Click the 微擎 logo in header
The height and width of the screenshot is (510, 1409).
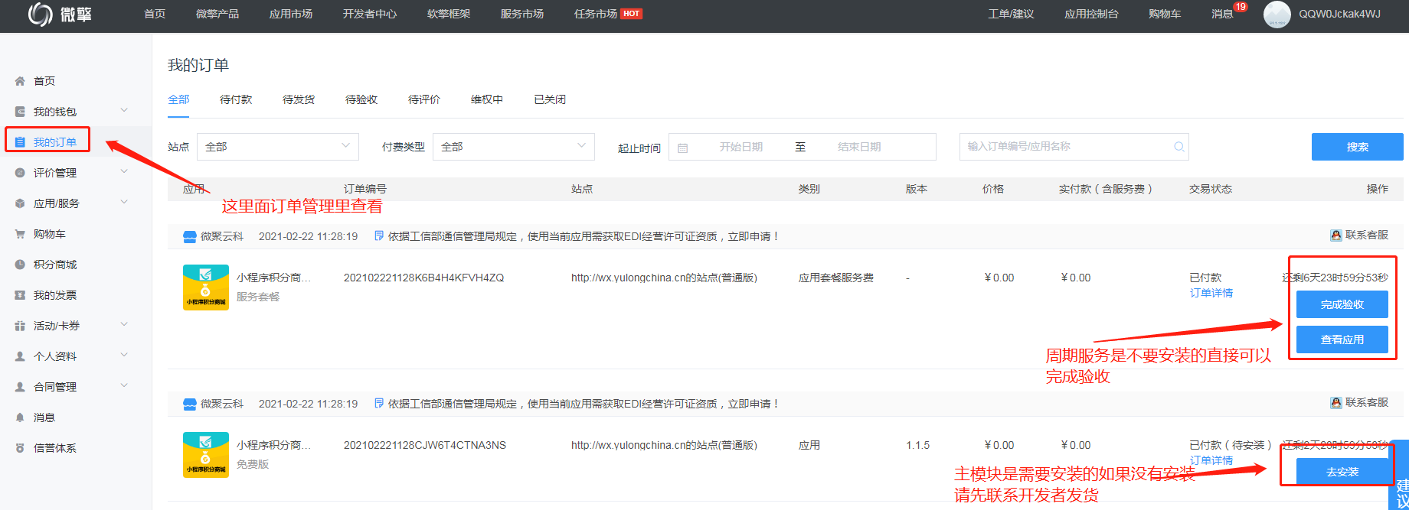60,14
